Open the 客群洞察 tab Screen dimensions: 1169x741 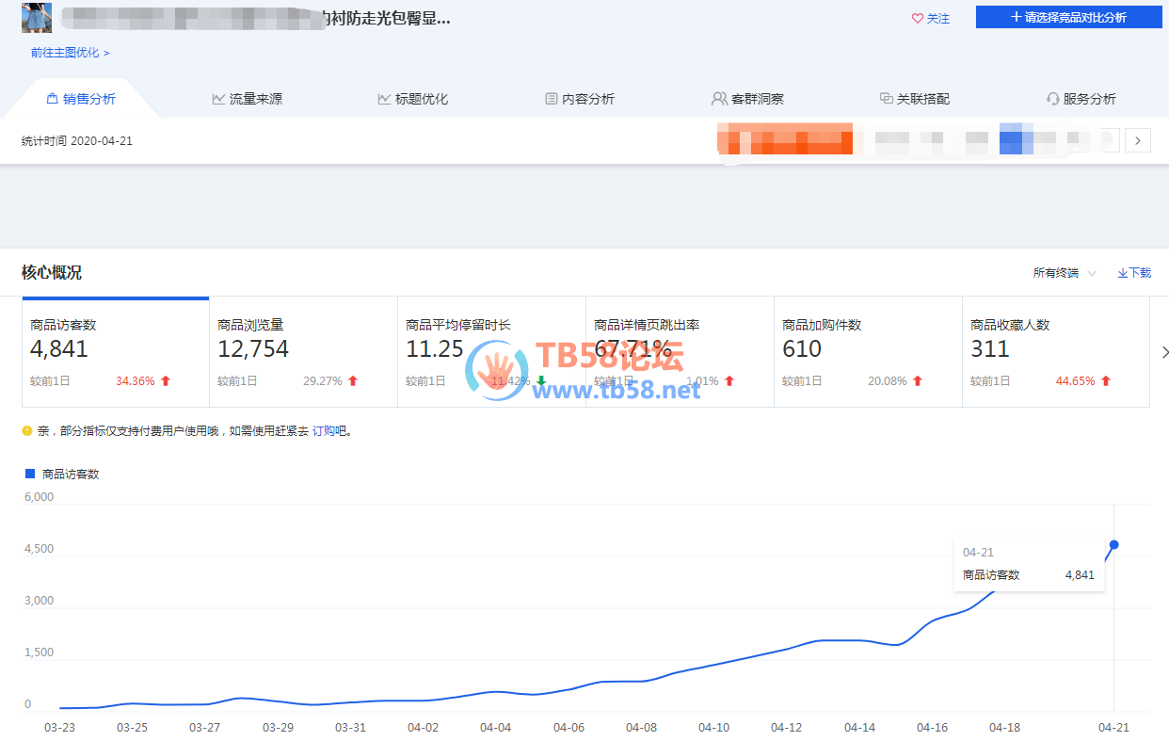(747, 99)
